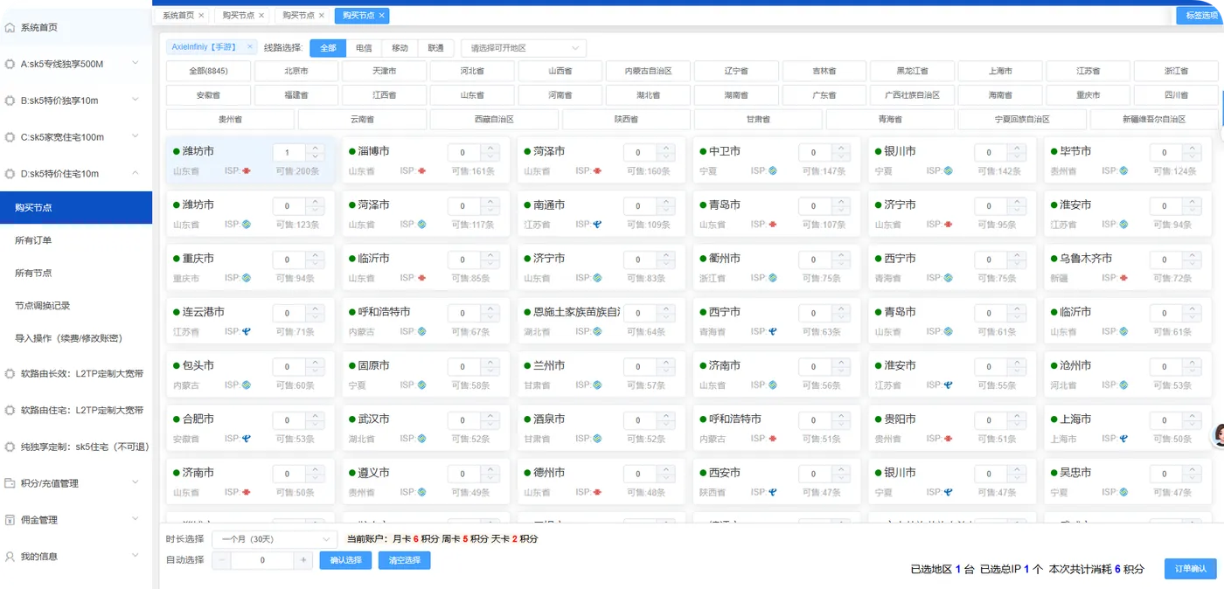Confirm the order with 订单确认
The width and height of the screenshot is (1224, 589).
(x=1191, y=569)
